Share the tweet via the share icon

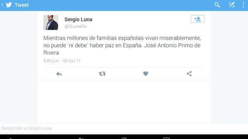[x=189, y=74]
